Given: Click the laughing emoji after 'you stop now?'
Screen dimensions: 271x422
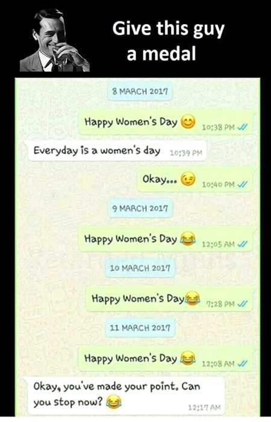Looking at the screenshot, I should tap(114, 402).
